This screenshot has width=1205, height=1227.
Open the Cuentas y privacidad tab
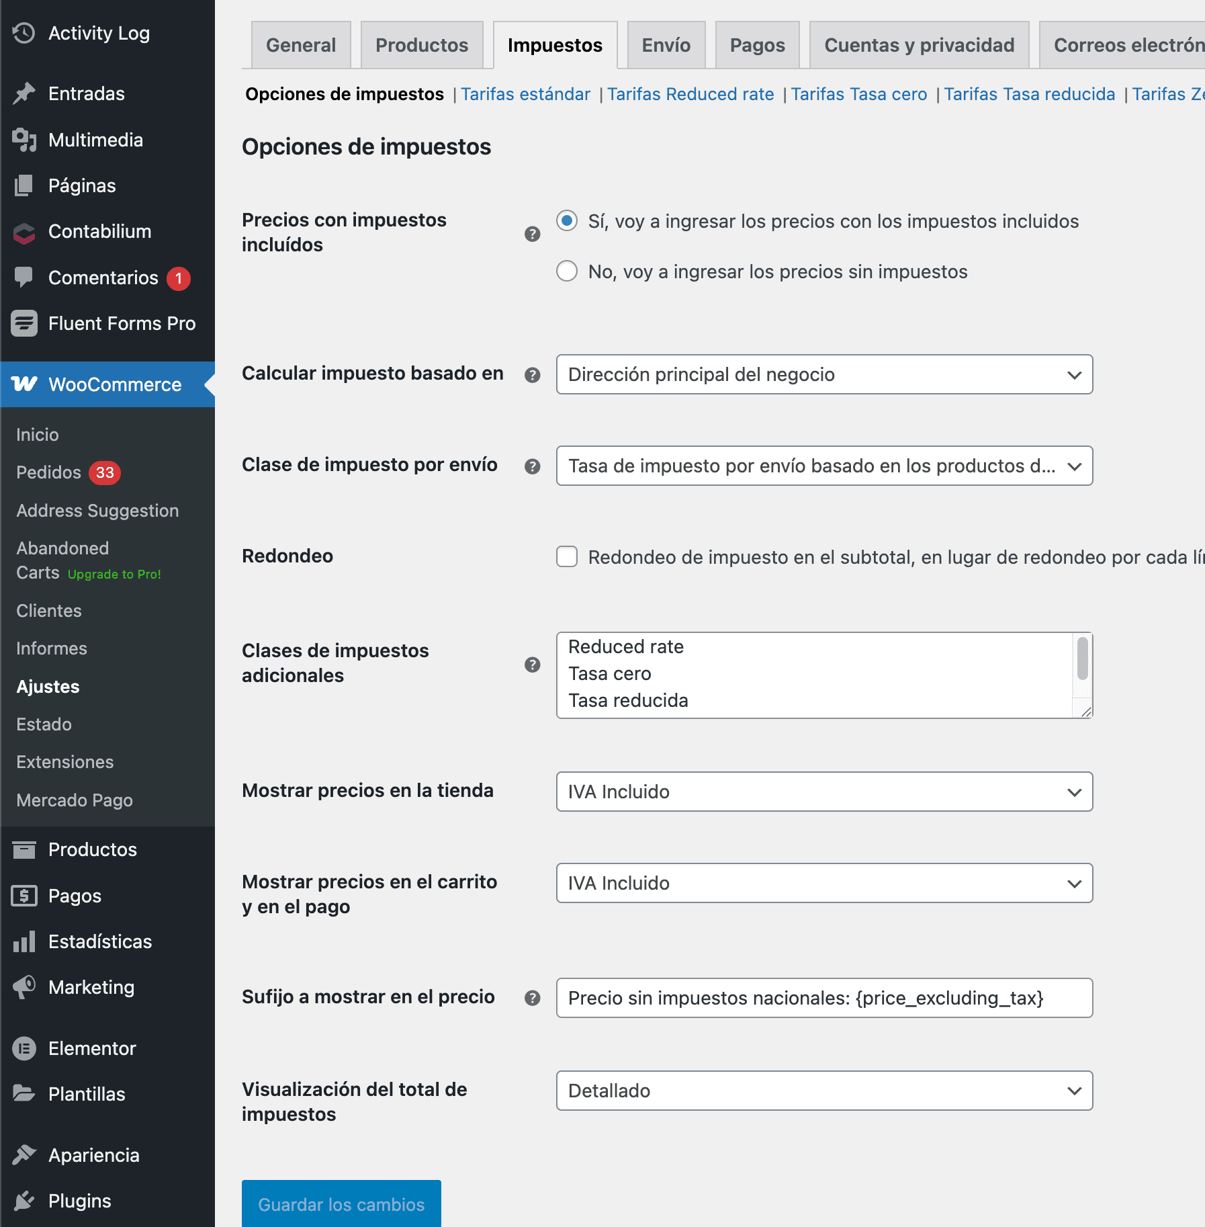click(919, 44)
